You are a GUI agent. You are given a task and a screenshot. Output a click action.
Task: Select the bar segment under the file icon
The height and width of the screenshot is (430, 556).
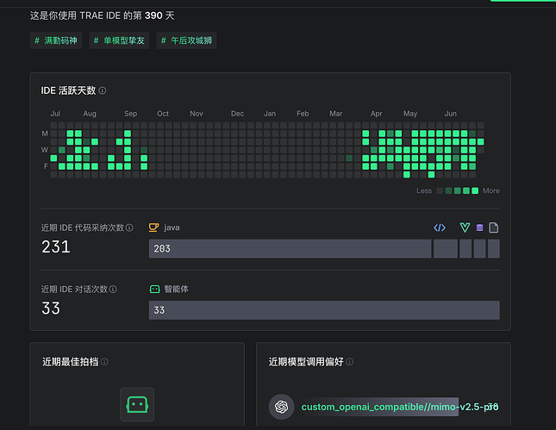tap(494, 248)
